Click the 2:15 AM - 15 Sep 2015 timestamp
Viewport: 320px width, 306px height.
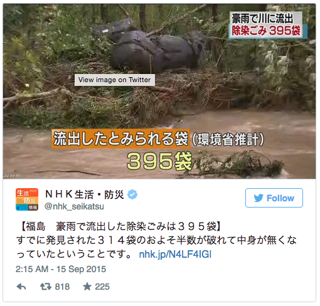61,269
